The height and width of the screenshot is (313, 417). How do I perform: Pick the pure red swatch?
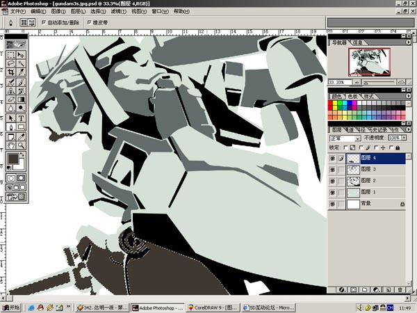pos(330,103)
